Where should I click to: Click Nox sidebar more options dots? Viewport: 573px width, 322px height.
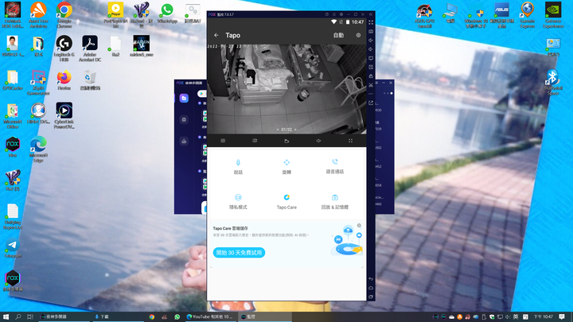click(x=371, y=94)
